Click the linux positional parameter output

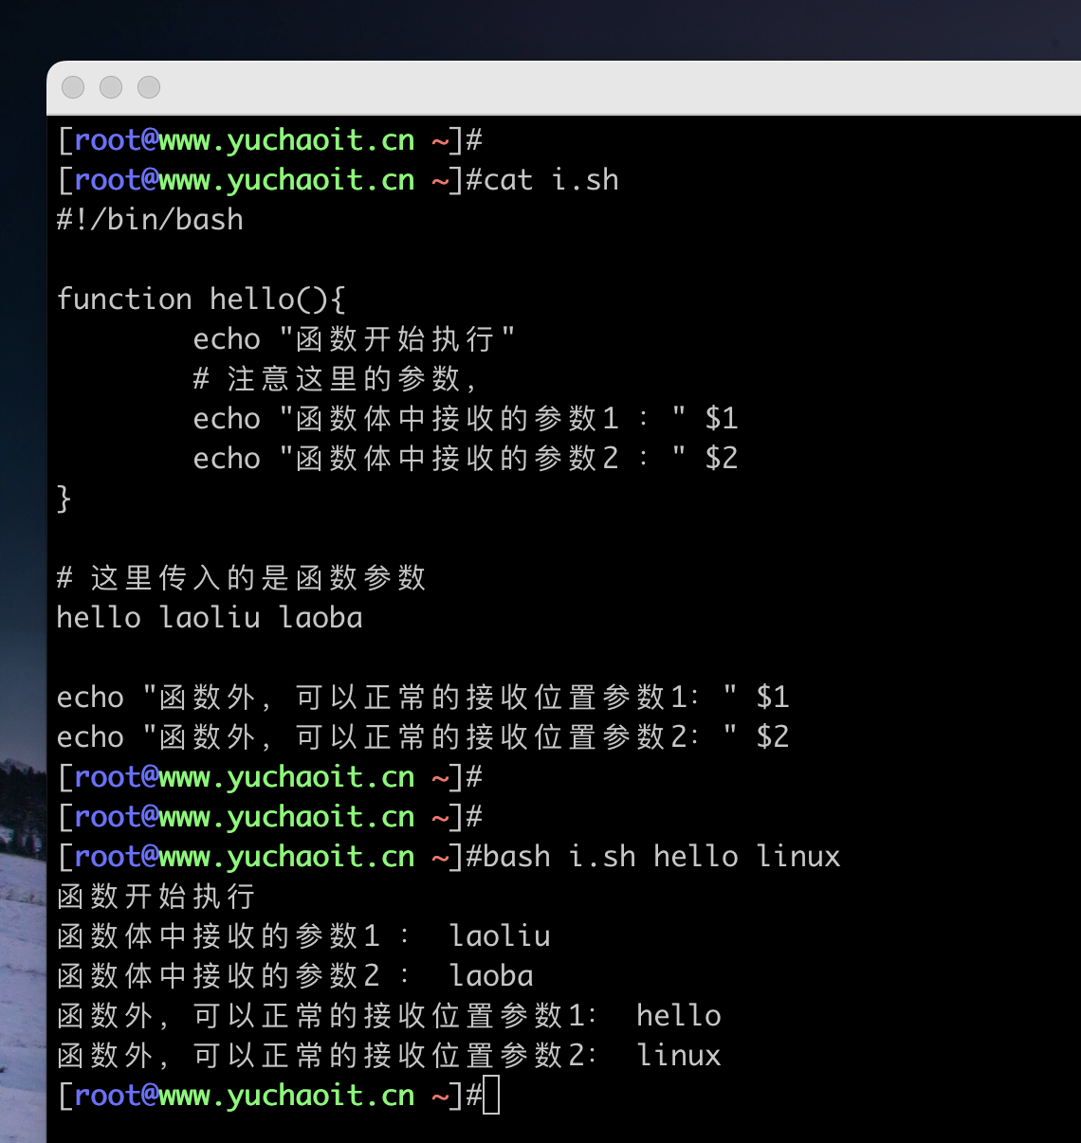pyautogui.click(x=679, y=1055)
